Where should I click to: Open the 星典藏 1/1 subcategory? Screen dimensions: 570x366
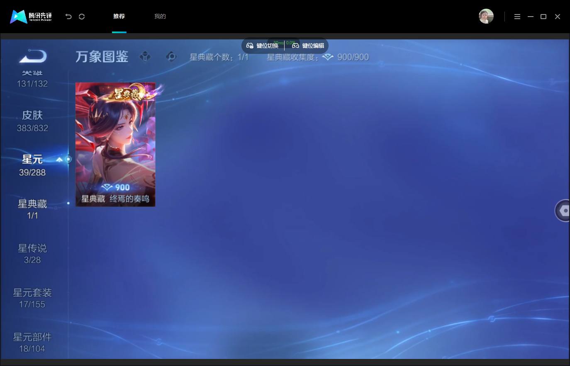click(x=32, y=209)
